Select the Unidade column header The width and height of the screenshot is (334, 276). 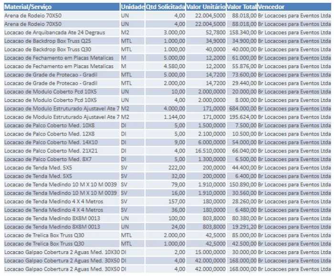pos(133,7)
